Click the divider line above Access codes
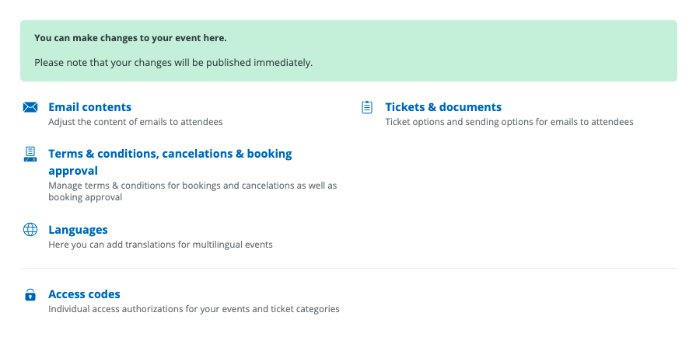Viewport: 696px width, 337px height. (348, 269)
